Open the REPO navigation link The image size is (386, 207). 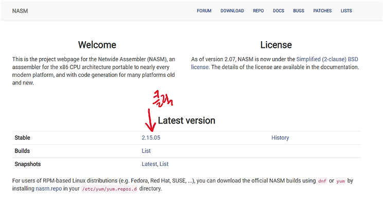pos(258,11)
